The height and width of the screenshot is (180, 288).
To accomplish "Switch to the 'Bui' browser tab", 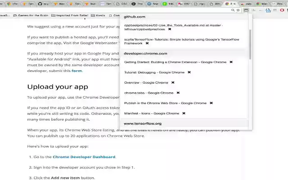I will [91, 4].
